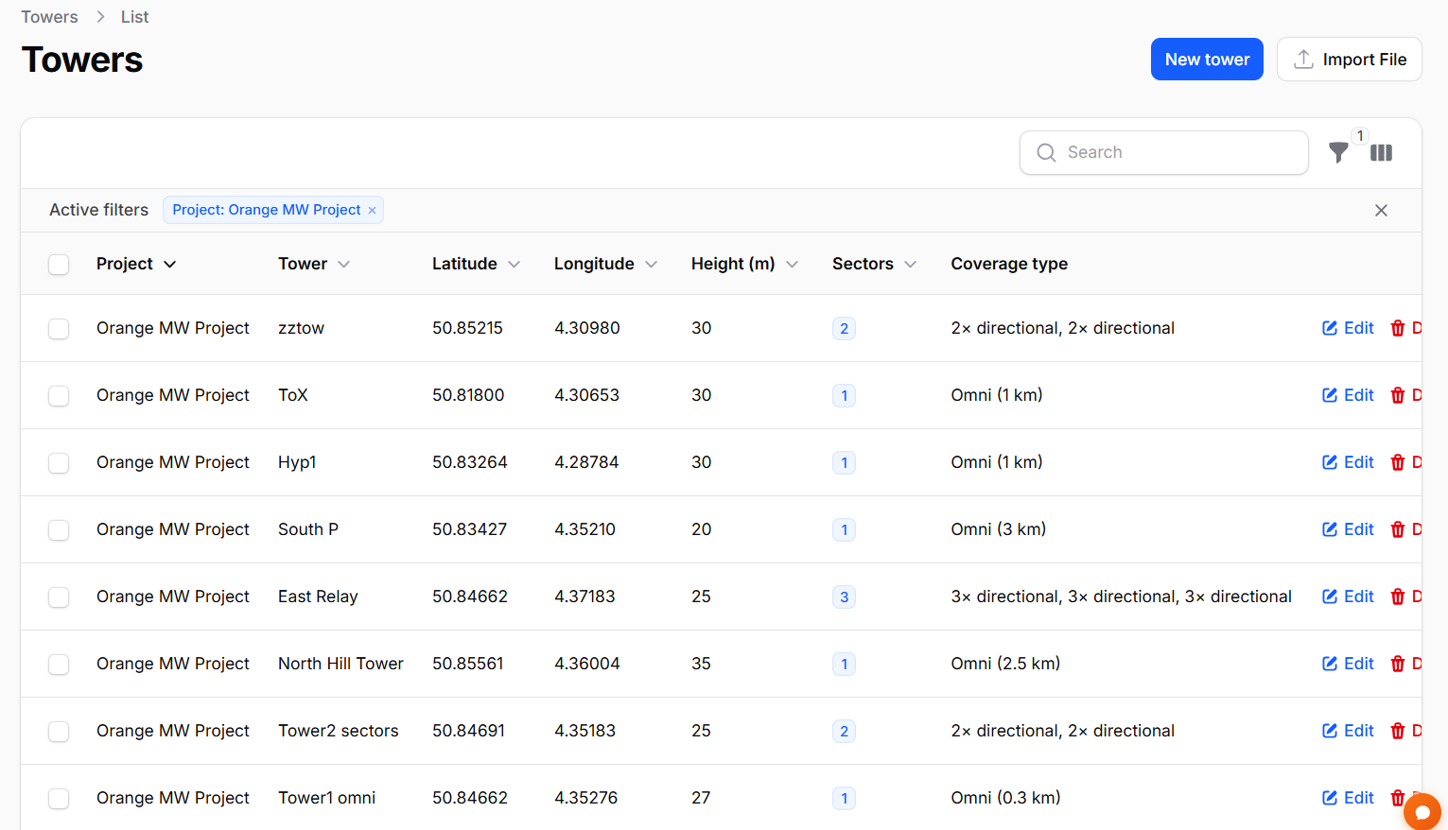Image resolution: width=1448 pixels, height=830 pixels.
Task: Check the zztow row checkbox
Action: (x=59, y=328)
